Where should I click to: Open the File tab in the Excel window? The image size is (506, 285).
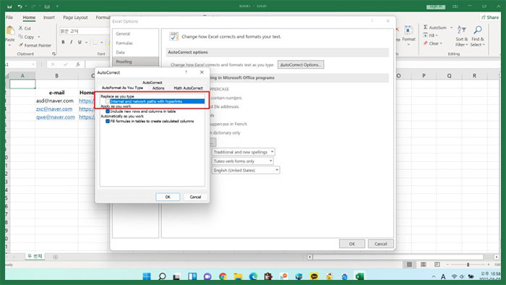coord(9,17)
